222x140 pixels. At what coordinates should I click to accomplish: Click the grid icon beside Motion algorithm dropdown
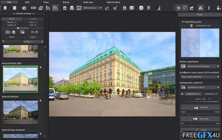pyautogui.click(x=183, y=66)
